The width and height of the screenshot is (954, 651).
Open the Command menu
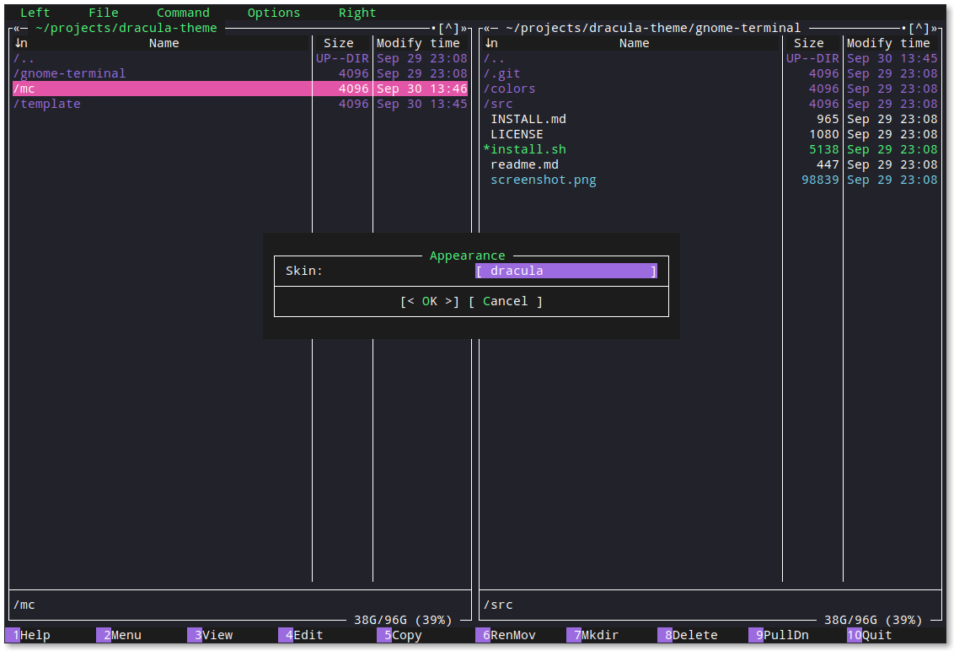point(183,12)
